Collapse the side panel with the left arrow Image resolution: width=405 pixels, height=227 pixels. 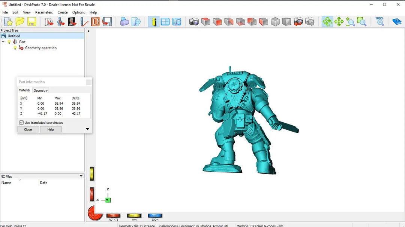(x=88, y=31)
